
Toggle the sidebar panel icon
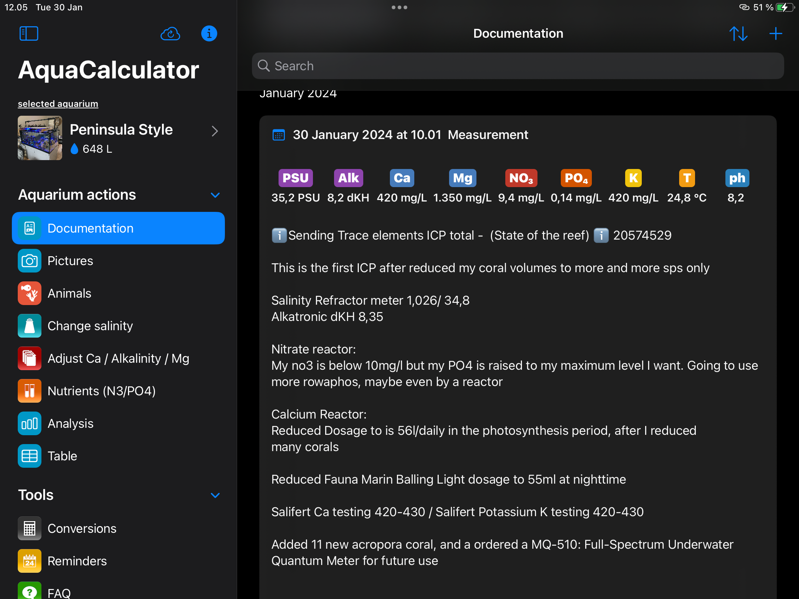[29, 34]
